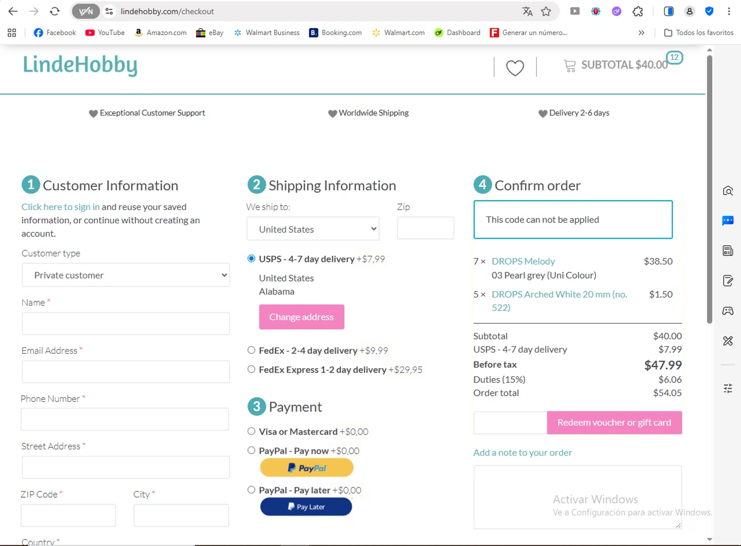Click the Email Address input field
Viewport: 741px width, 546px height.
click(x=126, y=372)
